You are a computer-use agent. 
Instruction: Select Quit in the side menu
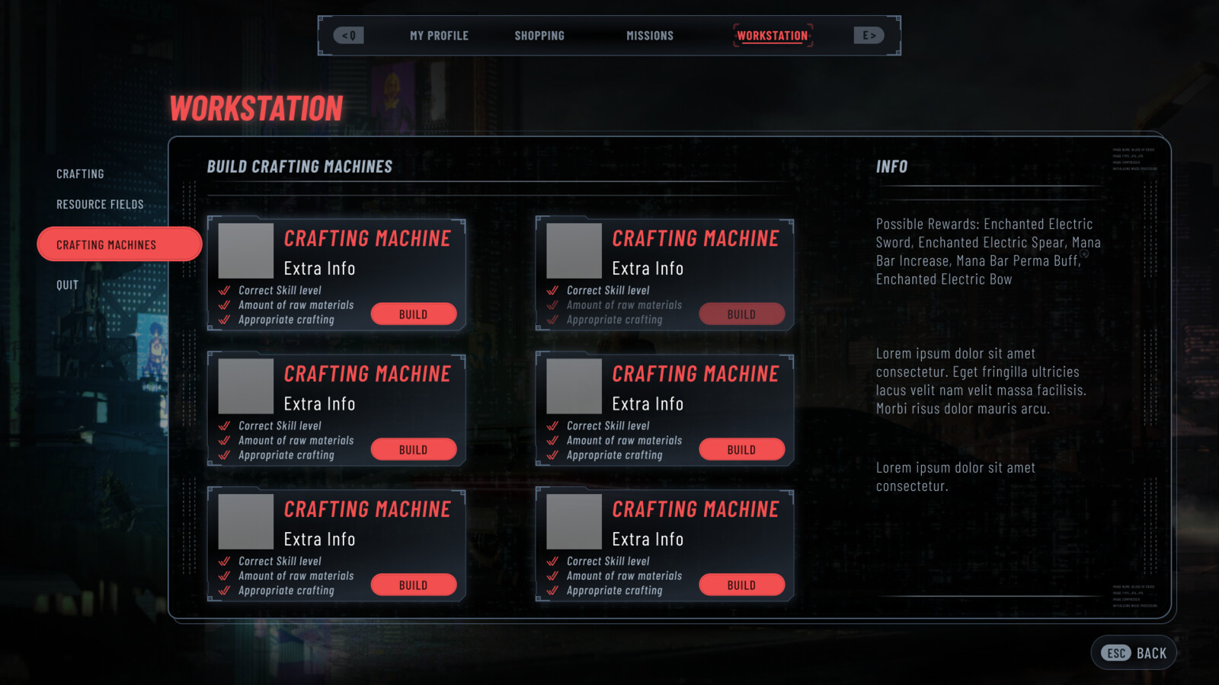pyautogui.click(x=67, y=285)
